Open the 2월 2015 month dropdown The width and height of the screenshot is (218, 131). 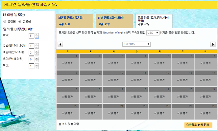(x=136, y=44)
